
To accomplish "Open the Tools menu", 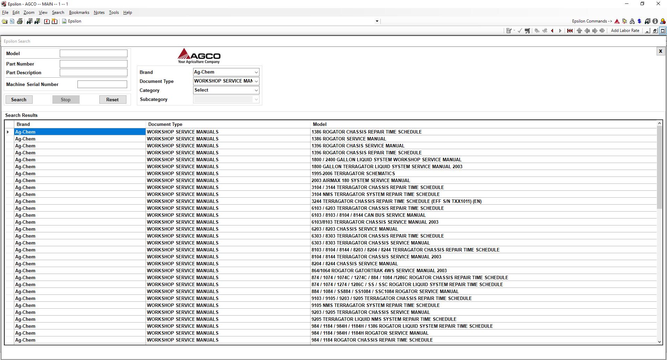I will [114, 12].
